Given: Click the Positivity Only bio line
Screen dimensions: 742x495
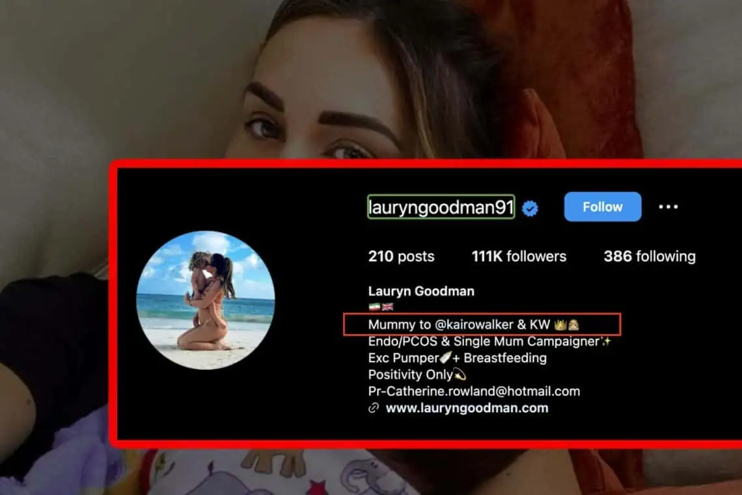Looking at the screenshot, I should (417, 375).
